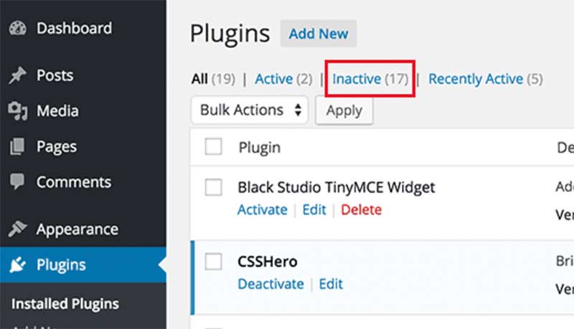Check the Black Studio TinyMCE Widget checkbox
Image resolution: width=574 pixels, height=329 pixels.
[213, 188]
